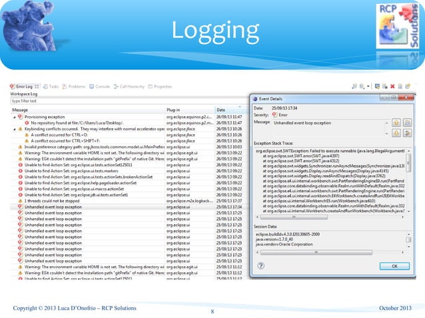Click 'Display.readAndDispatch' stack trace line
425x318 pixels.
pos(324,176)
